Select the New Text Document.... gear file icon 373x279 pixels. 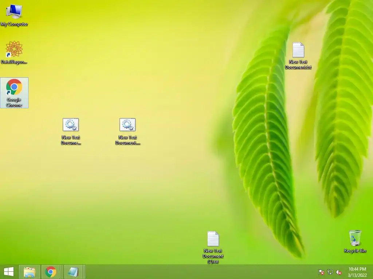pos(127,131)
